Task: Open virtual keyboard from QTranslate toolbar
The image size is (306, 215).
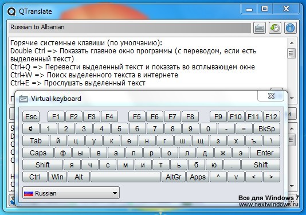Action: coord(260,28)
